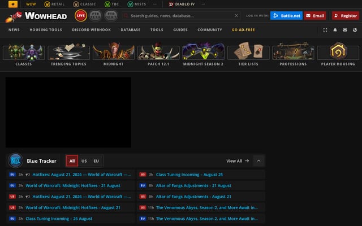Log in with Battle.net
This screenshot has width=362, height=226.
point(286,16)
